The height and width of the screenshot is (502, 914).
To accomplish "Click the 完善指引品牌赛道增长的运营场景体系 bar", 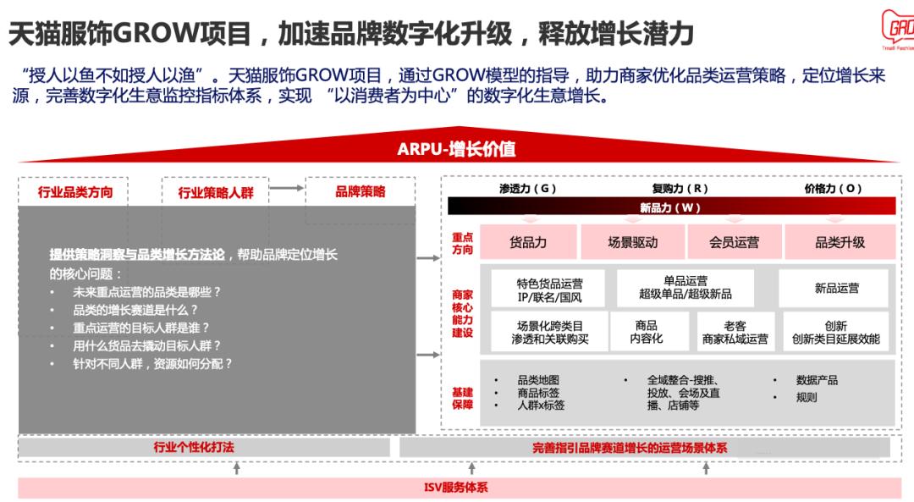I will [x=644, y=447].
